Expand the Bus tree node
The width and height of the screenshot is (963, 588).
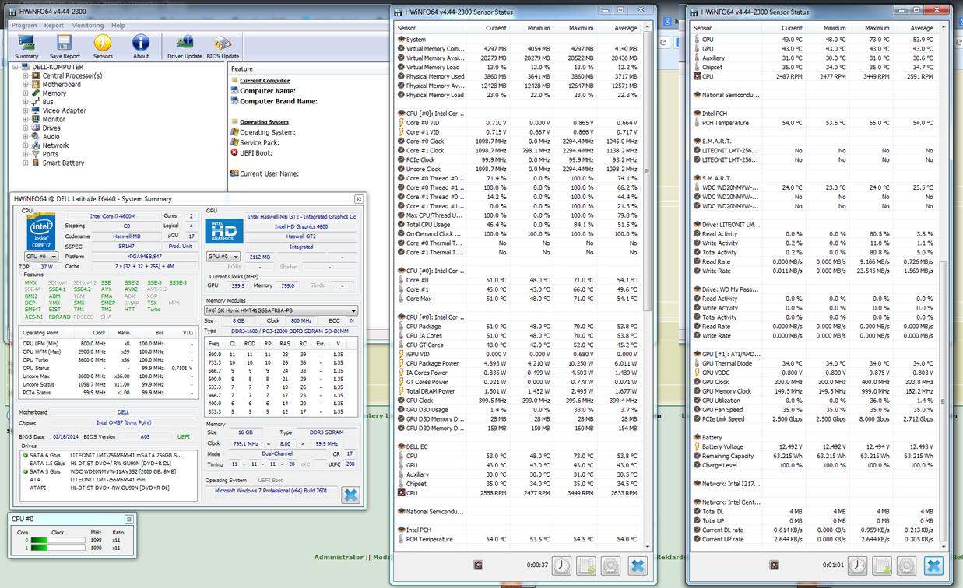[25, 102]
